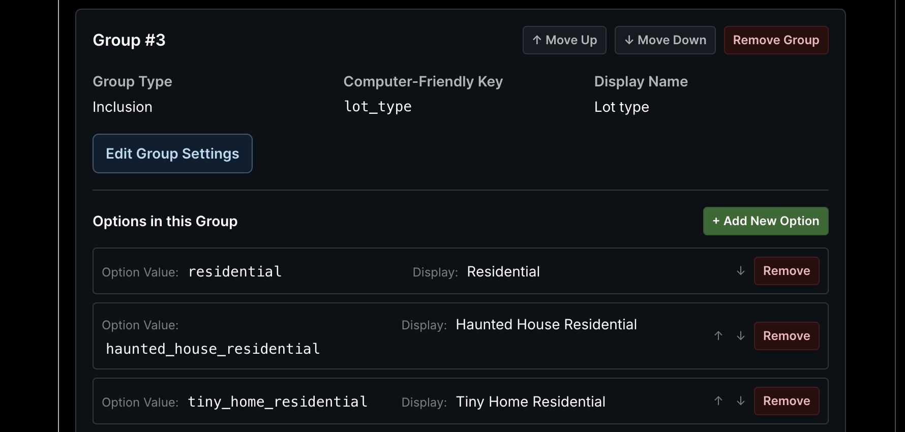
Task: Select the haunted_house_residential value text
Action: pos(213,349)
